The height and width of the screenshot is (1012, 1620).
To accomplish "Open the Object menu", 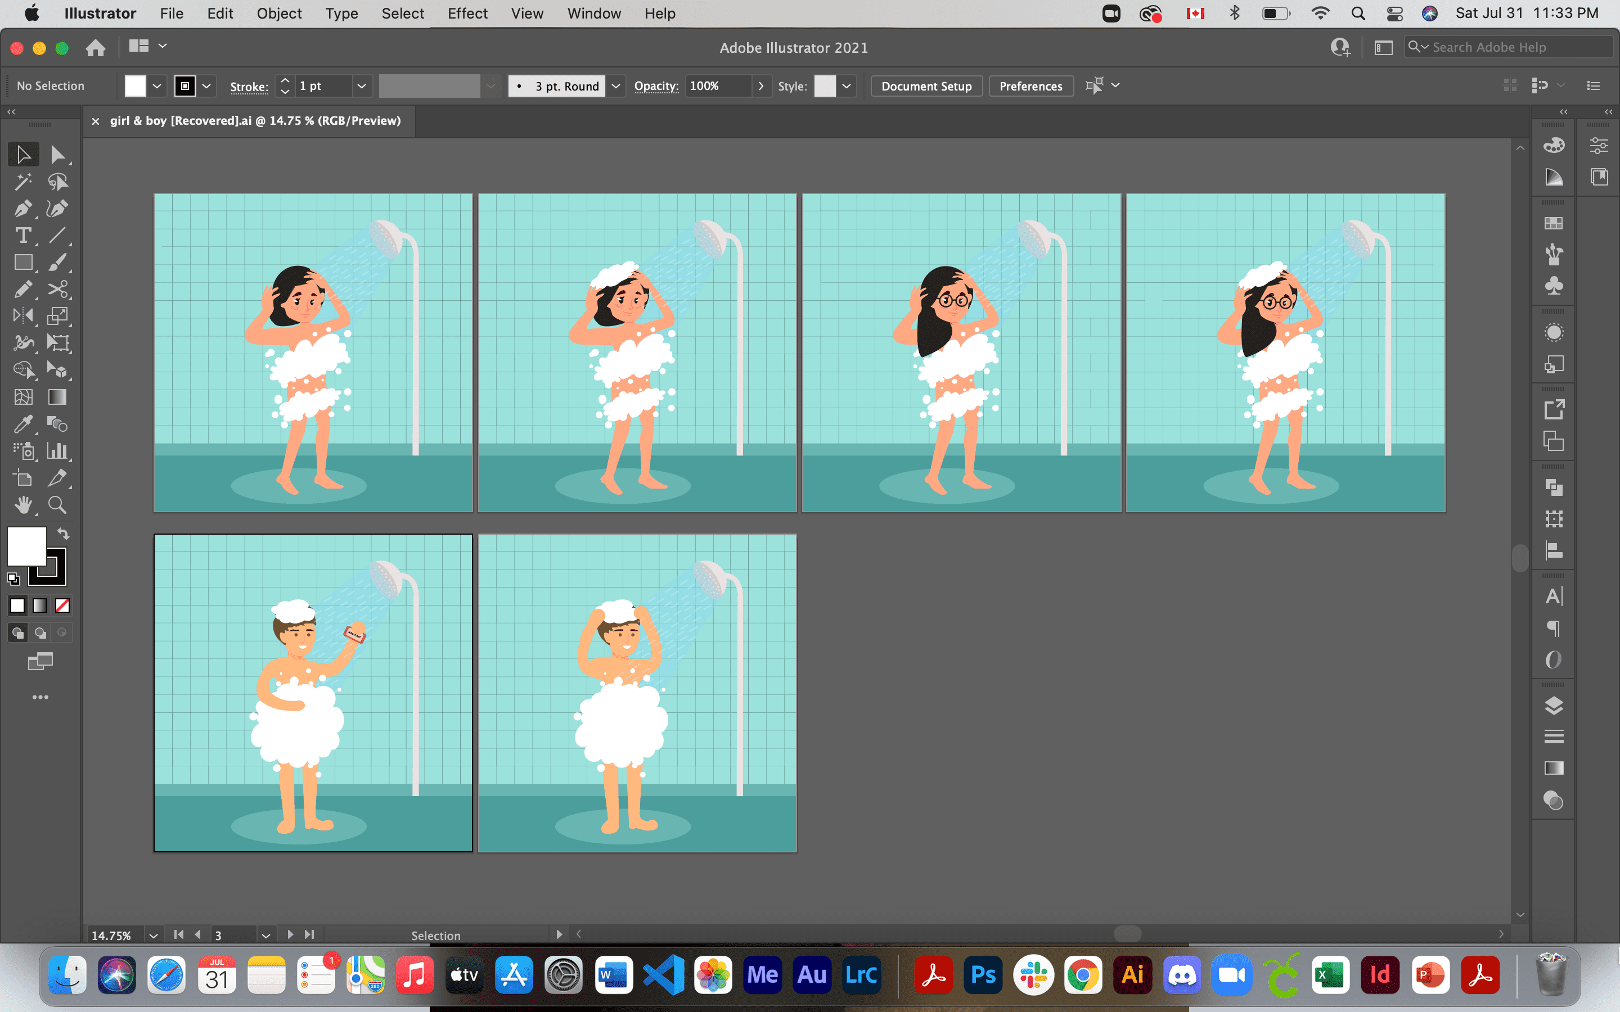I will [x=279, y=13].
